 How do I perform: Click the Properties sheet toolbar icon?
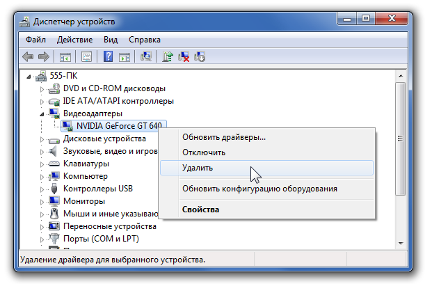87,56
